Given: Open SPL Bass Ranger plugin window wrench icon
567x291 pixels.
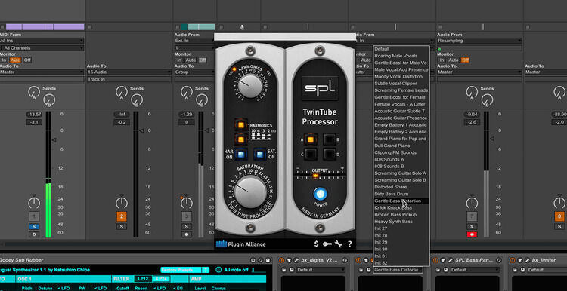Looking at the screenshot, I should tap(451, 260).
